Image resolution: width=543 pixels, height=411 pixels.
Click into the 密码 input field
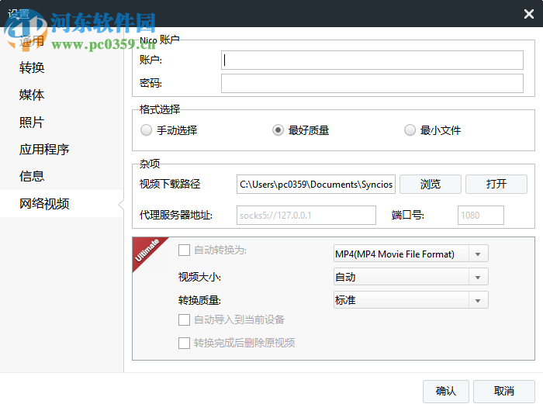pyautogui.click(x=372, y=83)
